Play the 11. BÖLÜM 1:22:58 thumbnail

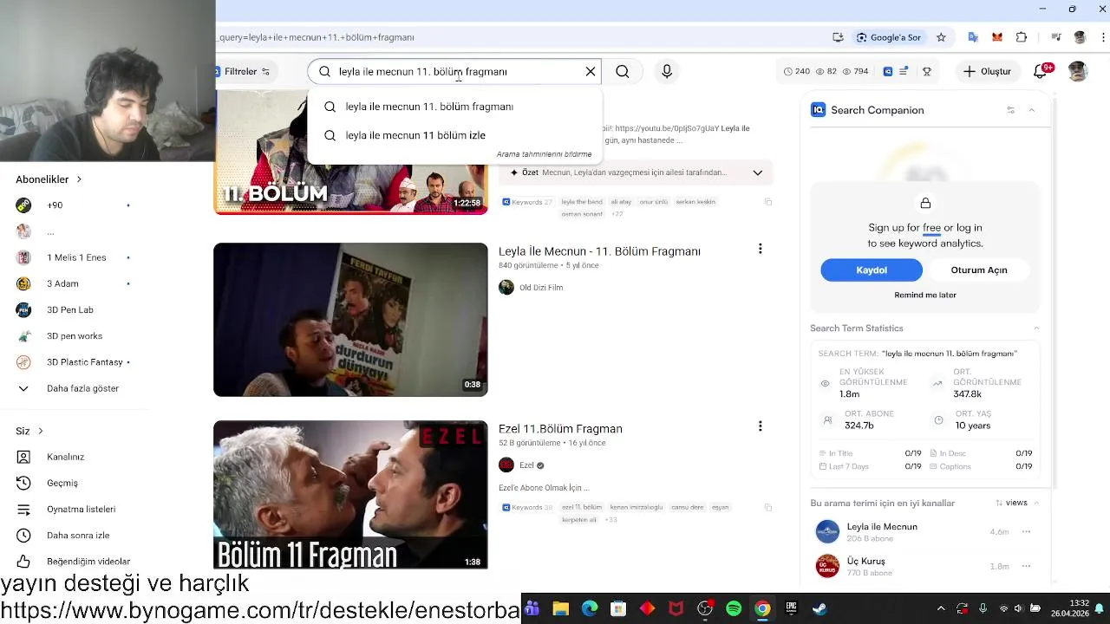tap(350, 153)
